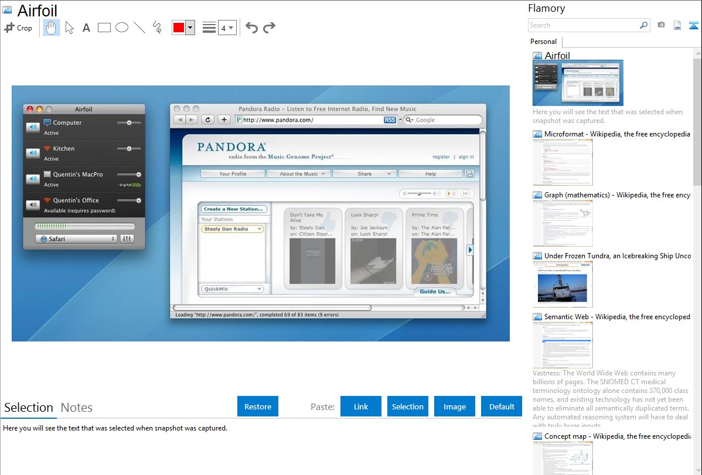Click the camera capture icon
Viewport: 702px width, 475px height.
(661, 25)
